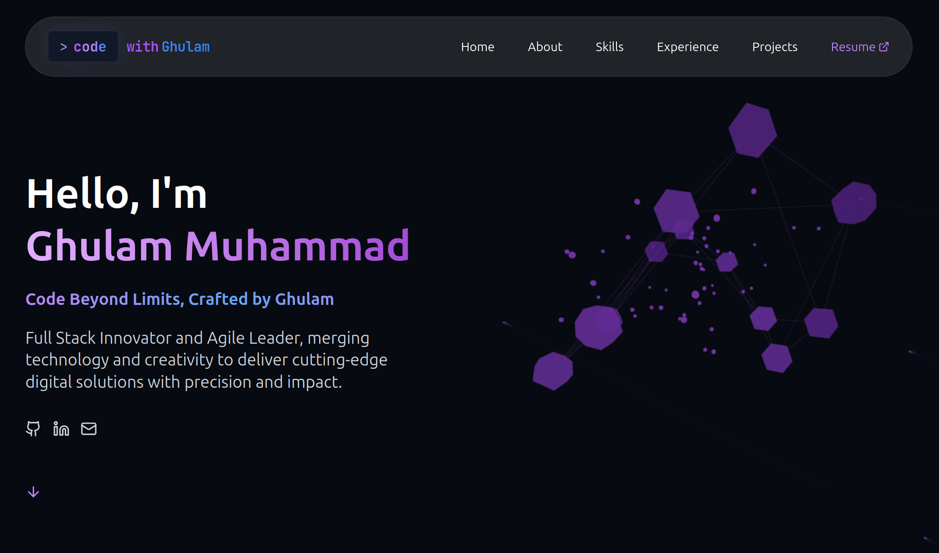The height and width of the screenshot is (553, 939).
Task: Click the 'with Ghulam' logo text
Action: pos(168,47)
